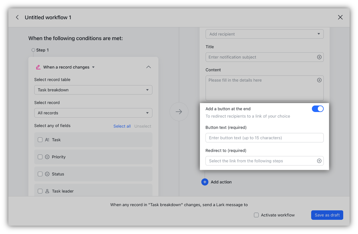The height and width of the screenshot is (234, 358).
Task: Open the Add recipient dropdown
Action: (265, 34)
